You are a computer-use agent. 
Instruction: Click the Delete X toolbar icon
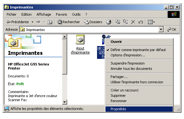133,22
